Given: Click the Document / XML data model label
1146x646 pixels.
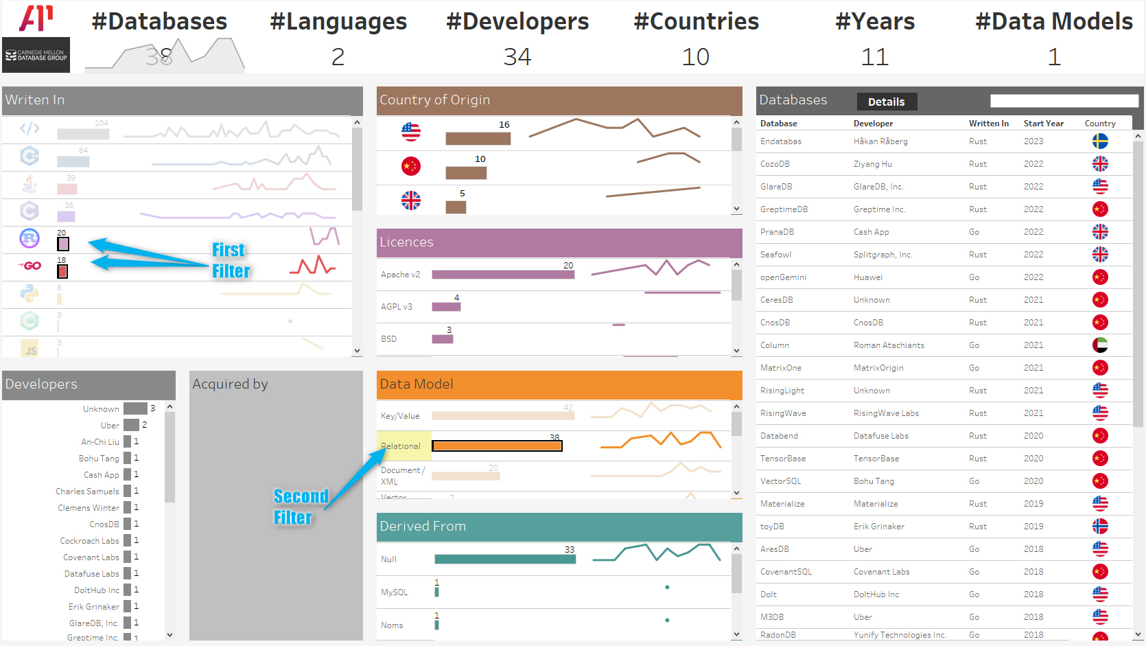Looking at the screenshot, I should click(x=403, y=476).
